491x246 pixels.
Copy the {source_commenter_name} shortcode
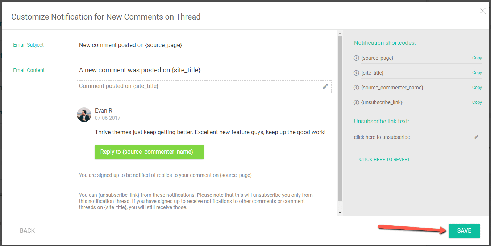[477, 88]
